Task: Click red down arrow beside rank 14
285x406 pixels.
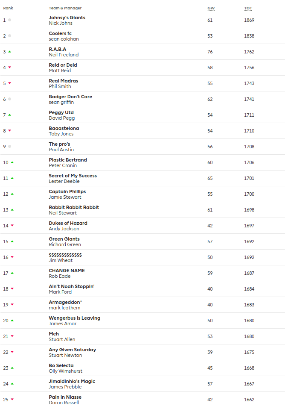Action: (x=12, y=226)
